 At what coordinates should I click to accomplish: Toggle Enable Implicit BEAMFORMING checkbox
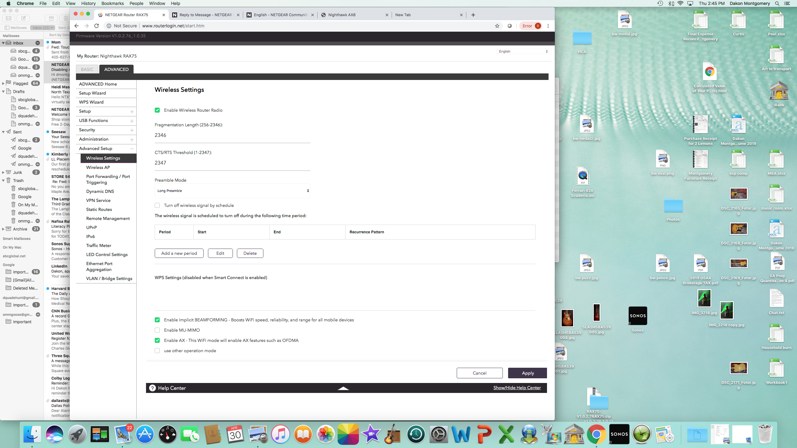tap(157, 320)
